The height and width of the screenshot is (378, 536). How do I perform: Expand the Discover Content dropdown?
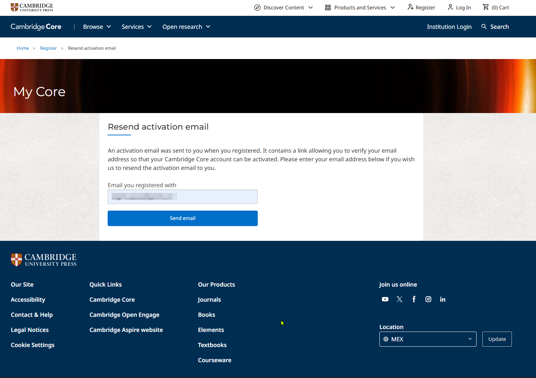click(x=311, y=8)
